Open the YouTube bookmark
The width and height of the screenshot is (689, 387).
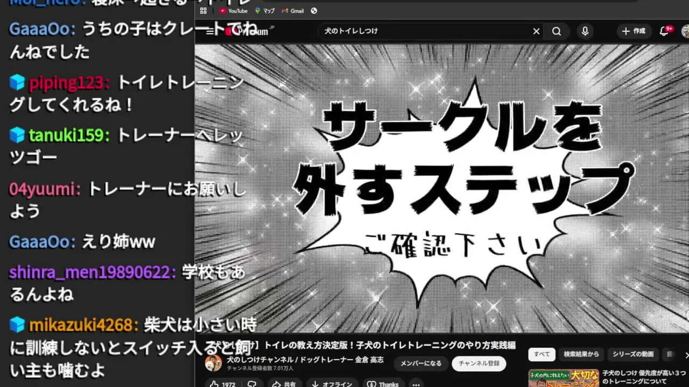[x=233, y=11]
